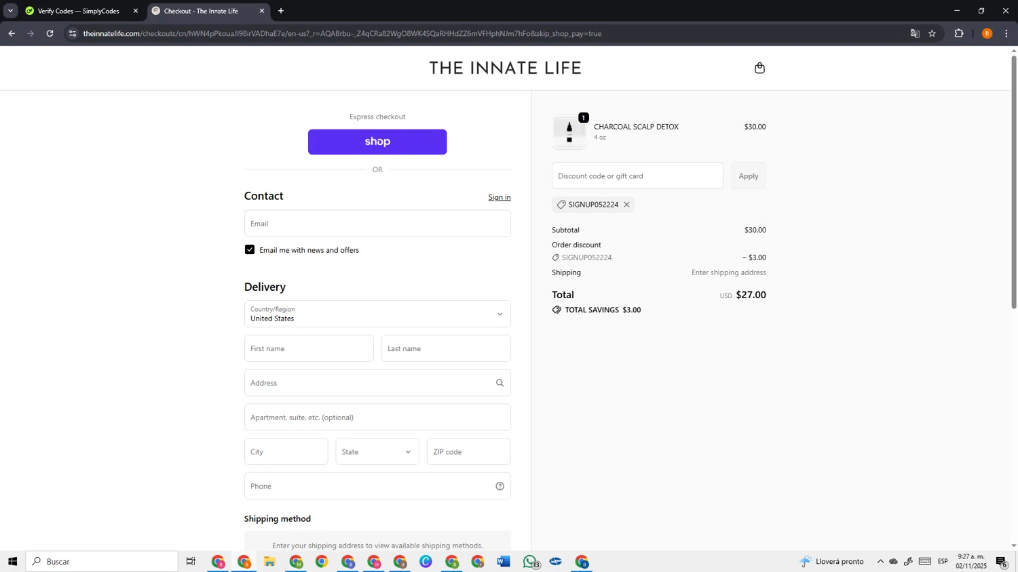Open the Lloverá pronto weather widget
The width and height of the screenshot is (1018, 572).
coord(832,561)
